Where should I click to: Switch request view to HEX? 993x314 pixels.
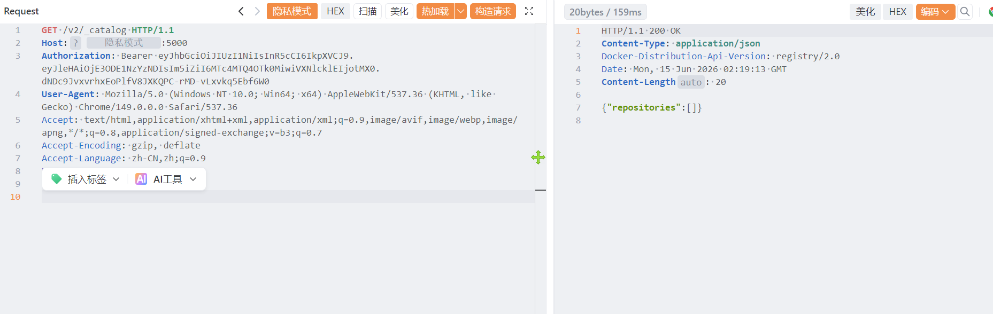336,11
